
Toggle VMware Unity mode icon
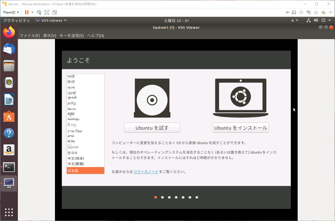pos(55,12)
